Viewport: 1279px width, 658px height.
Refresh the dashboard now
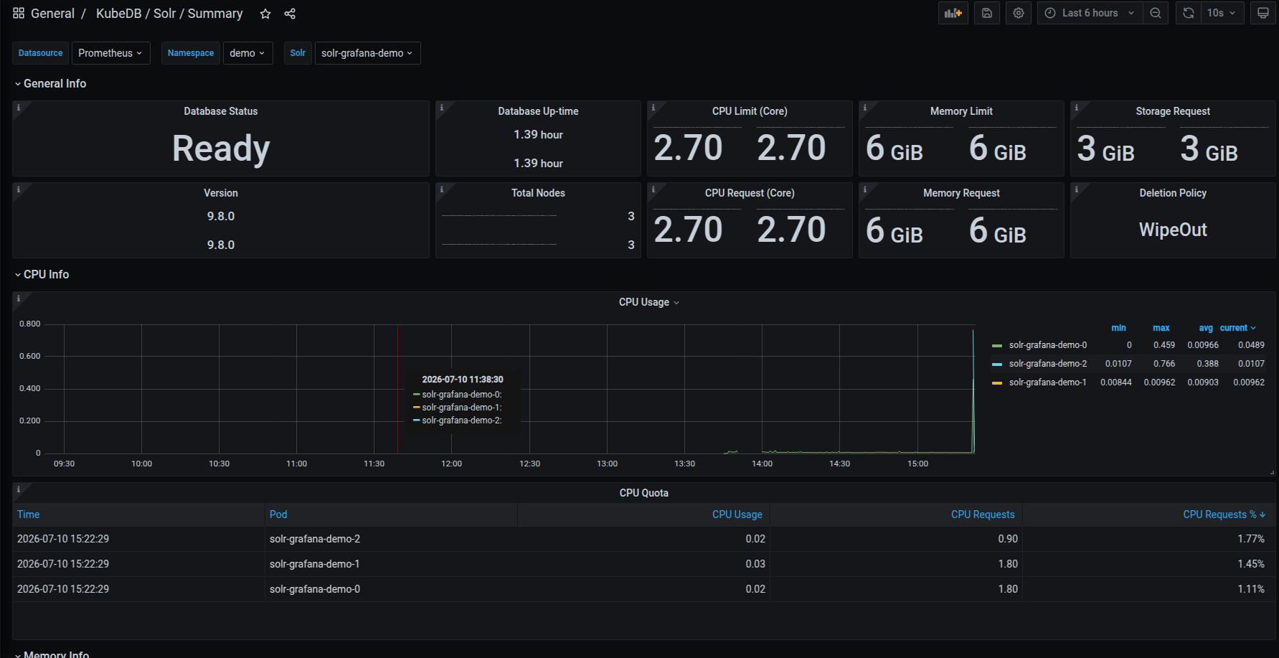click(1189, 13)
